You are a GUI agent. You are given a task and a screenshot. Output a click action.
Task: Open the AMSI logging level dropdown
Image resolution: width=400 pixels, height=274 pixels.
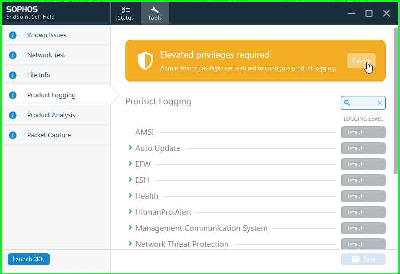click(363, 132)
